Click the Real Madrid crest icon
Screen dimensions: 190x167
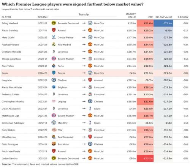tap(54, 44)
